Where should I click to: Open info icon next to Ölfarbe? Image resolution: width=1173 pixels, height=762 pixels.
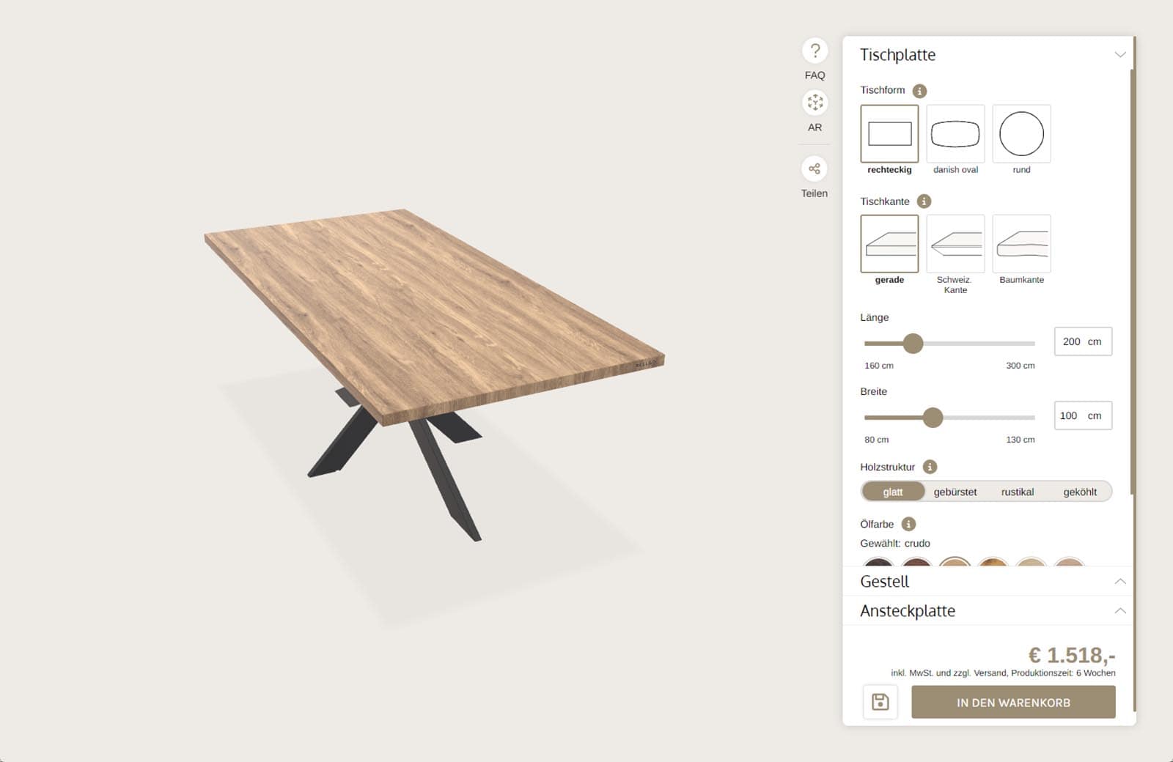tap(908, 524)
